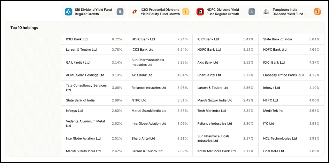329x163 pixels.
Task: Click HDFC Bank Ltd 7.94% holding cell
Action: click(x=160, y=39)
